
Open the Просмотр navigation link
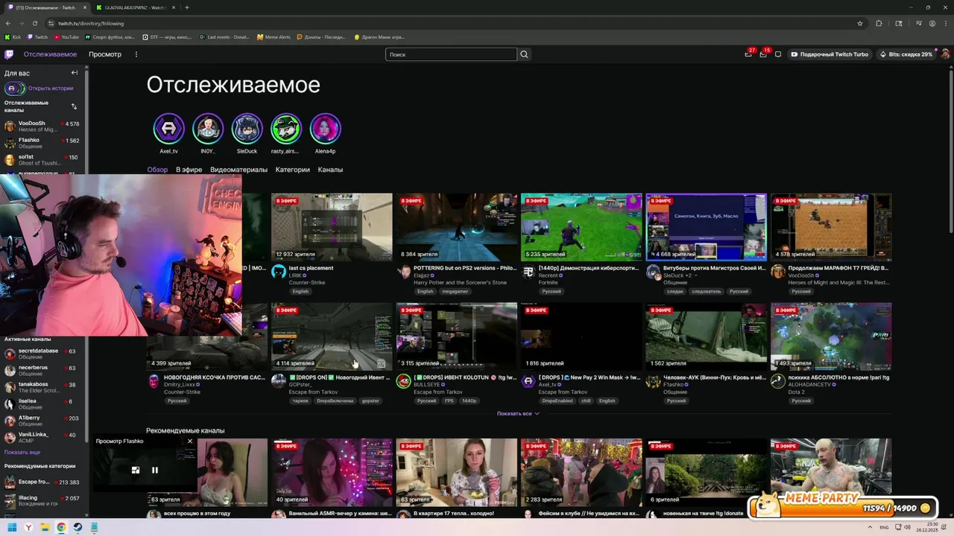tap(105, 54)
